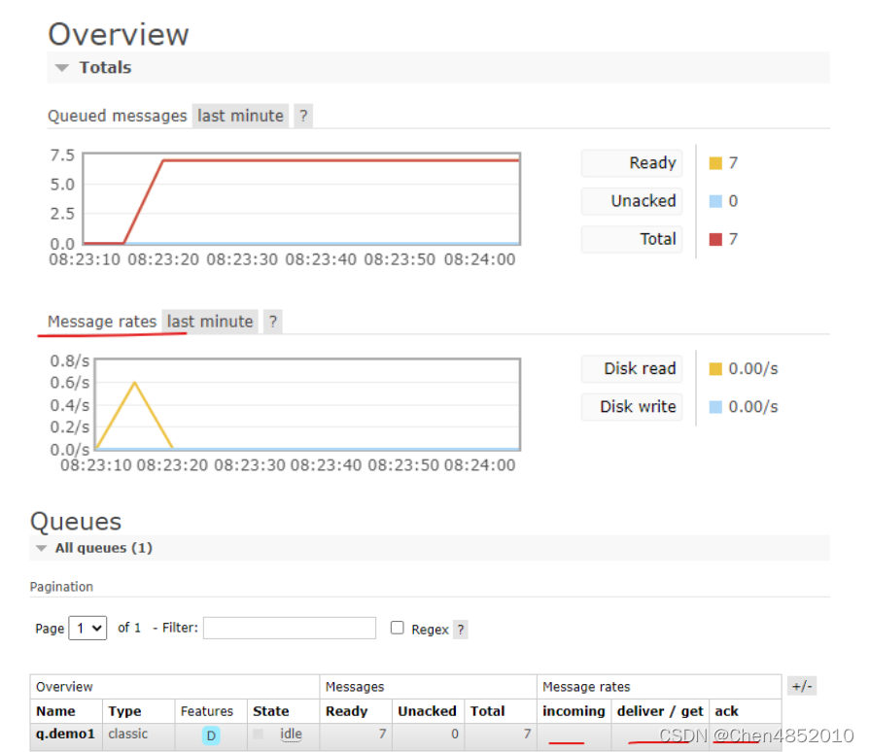
Task: Click the Disk write legend label
Action: coord(632,407)
